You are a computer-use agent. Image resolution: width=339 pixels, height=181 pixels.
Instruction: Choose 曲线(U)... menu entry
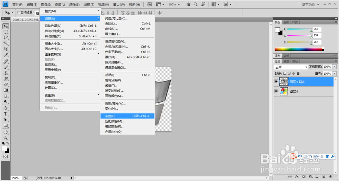pyautogui.click(x=127, y=29)
